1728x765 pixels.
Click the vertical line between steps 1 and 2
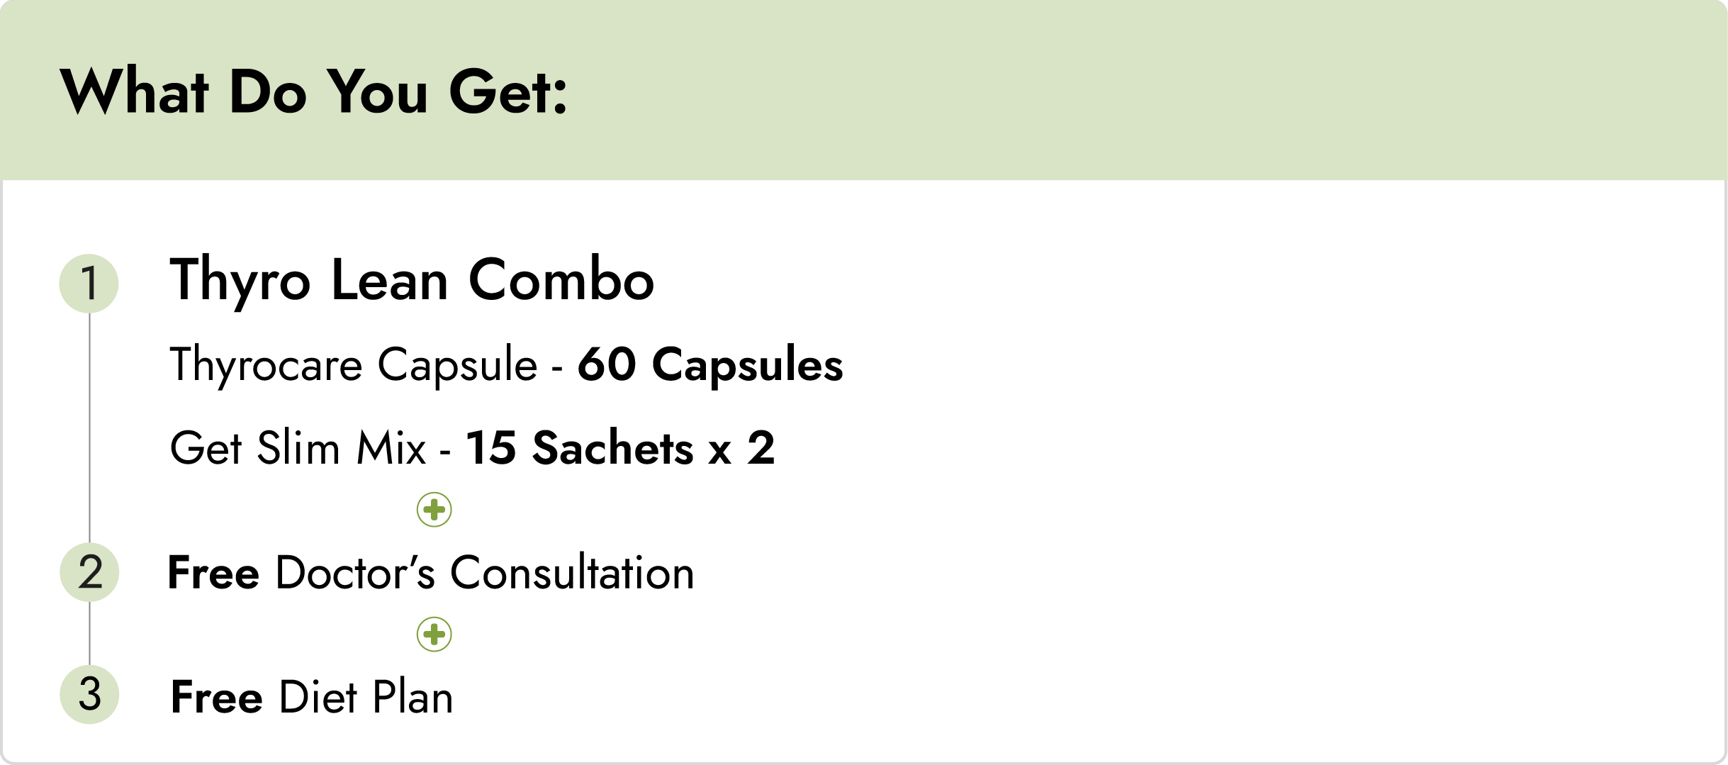(x=89, y=425)
